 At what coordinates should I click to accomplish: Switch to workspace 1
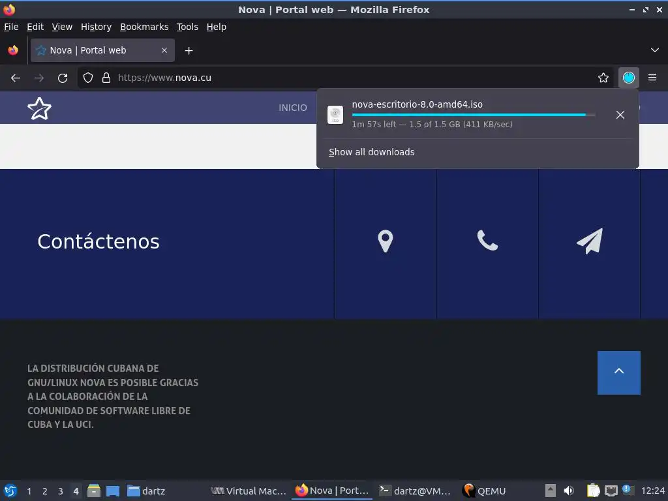[x=29, y=491]
